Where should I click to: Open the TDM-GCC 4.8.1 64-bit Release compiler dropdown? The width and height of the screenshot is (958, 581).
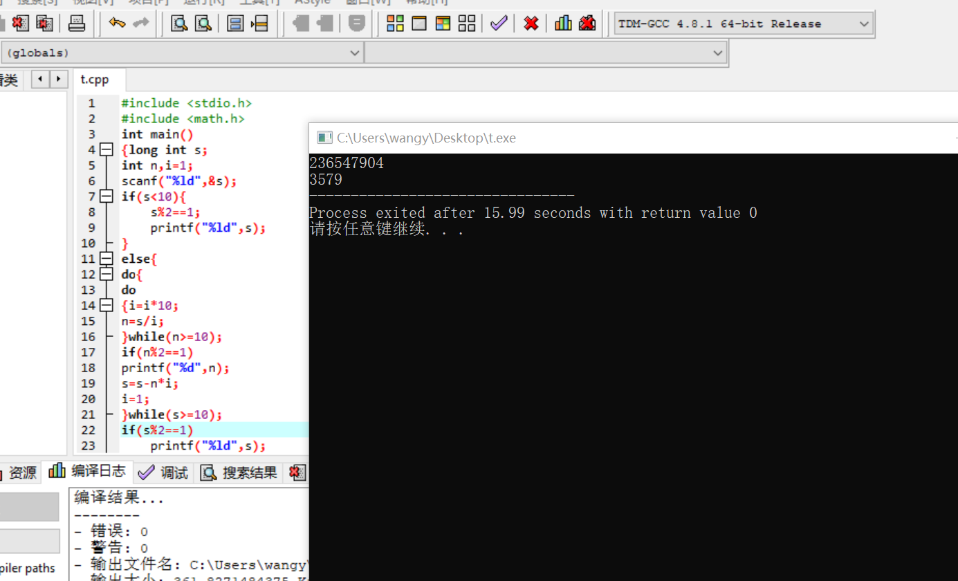(x=744, y=24)
